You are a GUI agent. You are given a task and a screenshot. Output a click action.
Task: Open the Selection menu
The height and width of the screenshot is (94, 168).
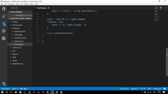12,4
